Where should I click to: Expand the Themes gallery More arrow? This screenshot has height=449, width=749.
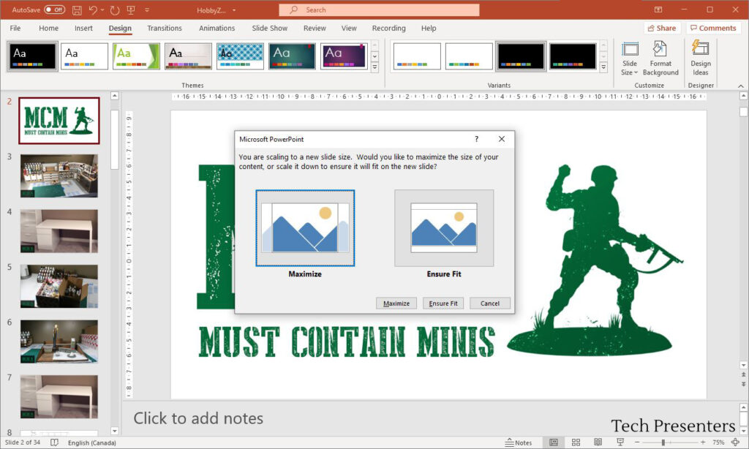tap(375, 67)
